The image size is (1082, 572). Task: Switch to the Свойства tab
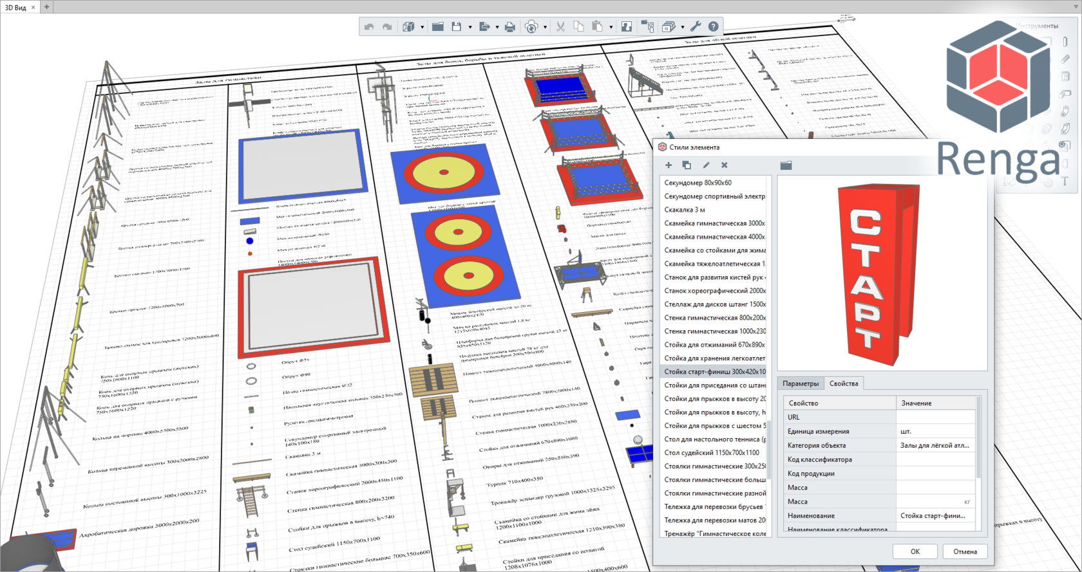[844, 383]
